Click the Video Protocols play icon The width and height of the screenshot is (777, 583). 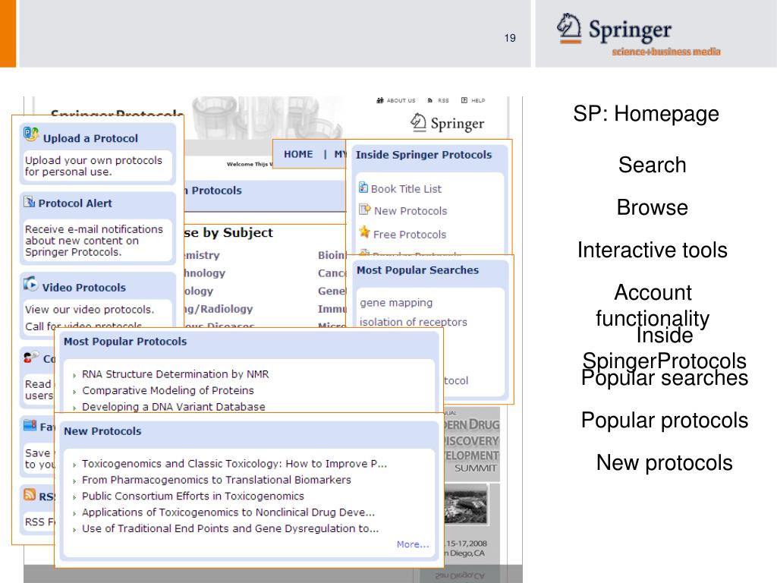[30, 284]
